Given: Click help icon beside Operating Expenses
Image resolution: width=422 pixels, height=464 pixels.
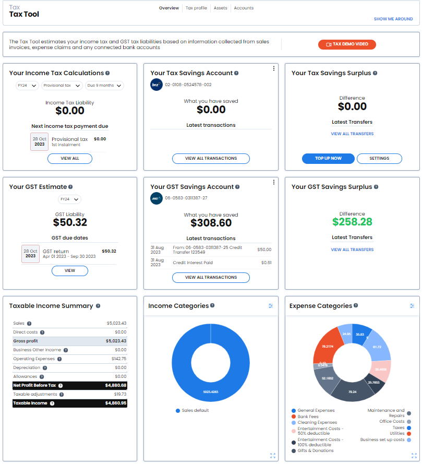Looking at the screenshot, I should click(x=59, y=359).
